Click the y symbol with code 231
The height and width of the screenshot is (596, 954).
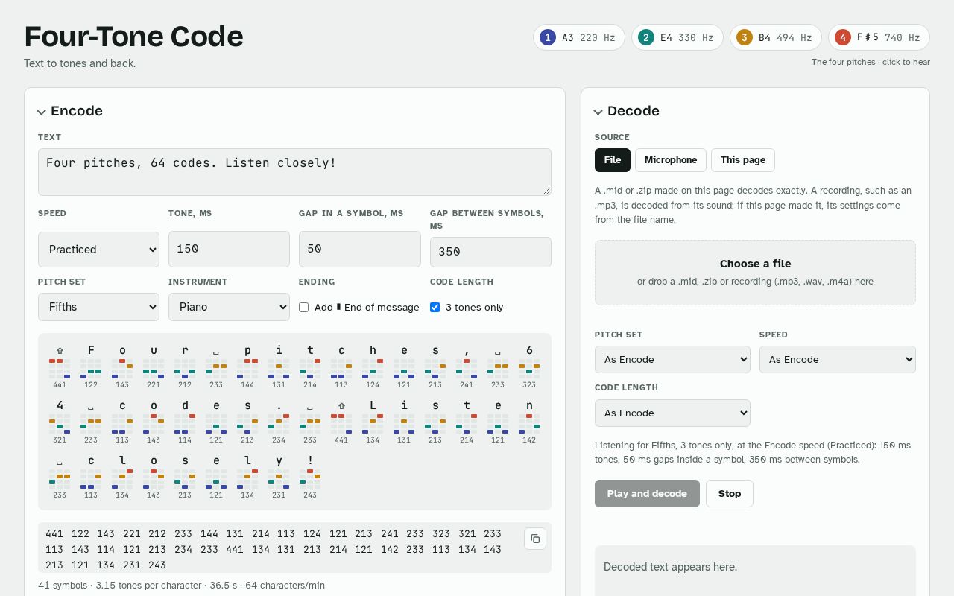(279, 477)
